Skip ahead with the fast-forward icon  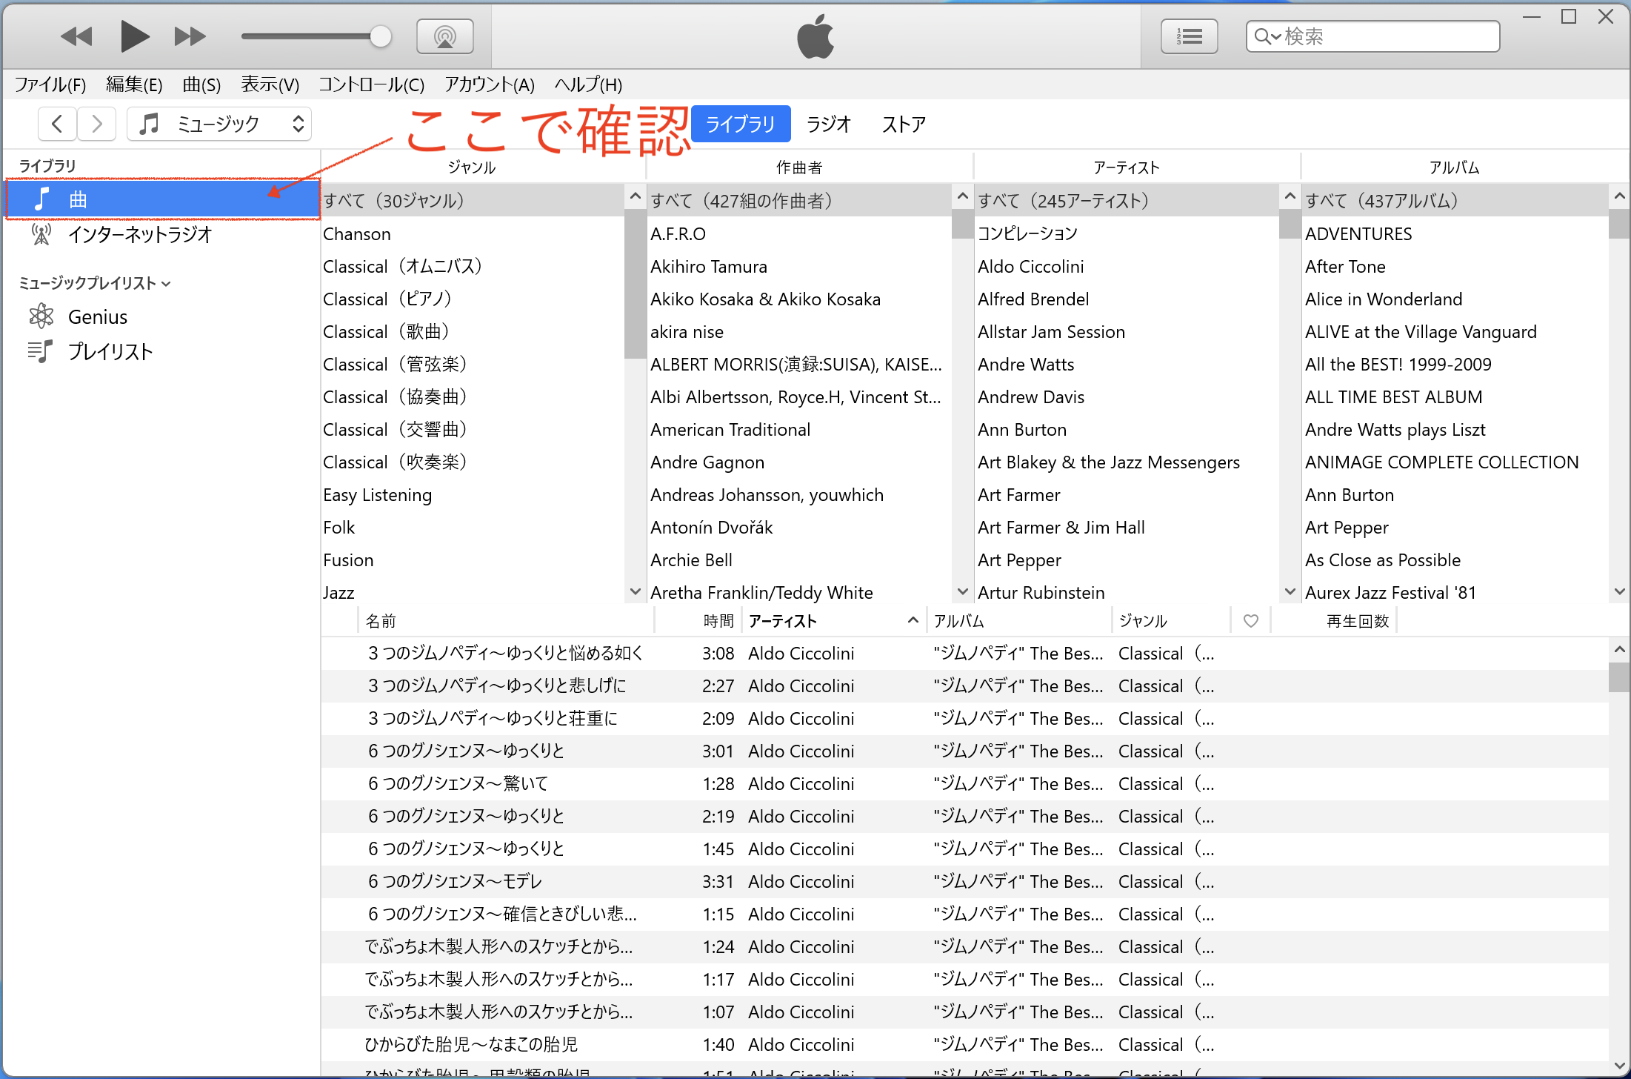[190, 36]
